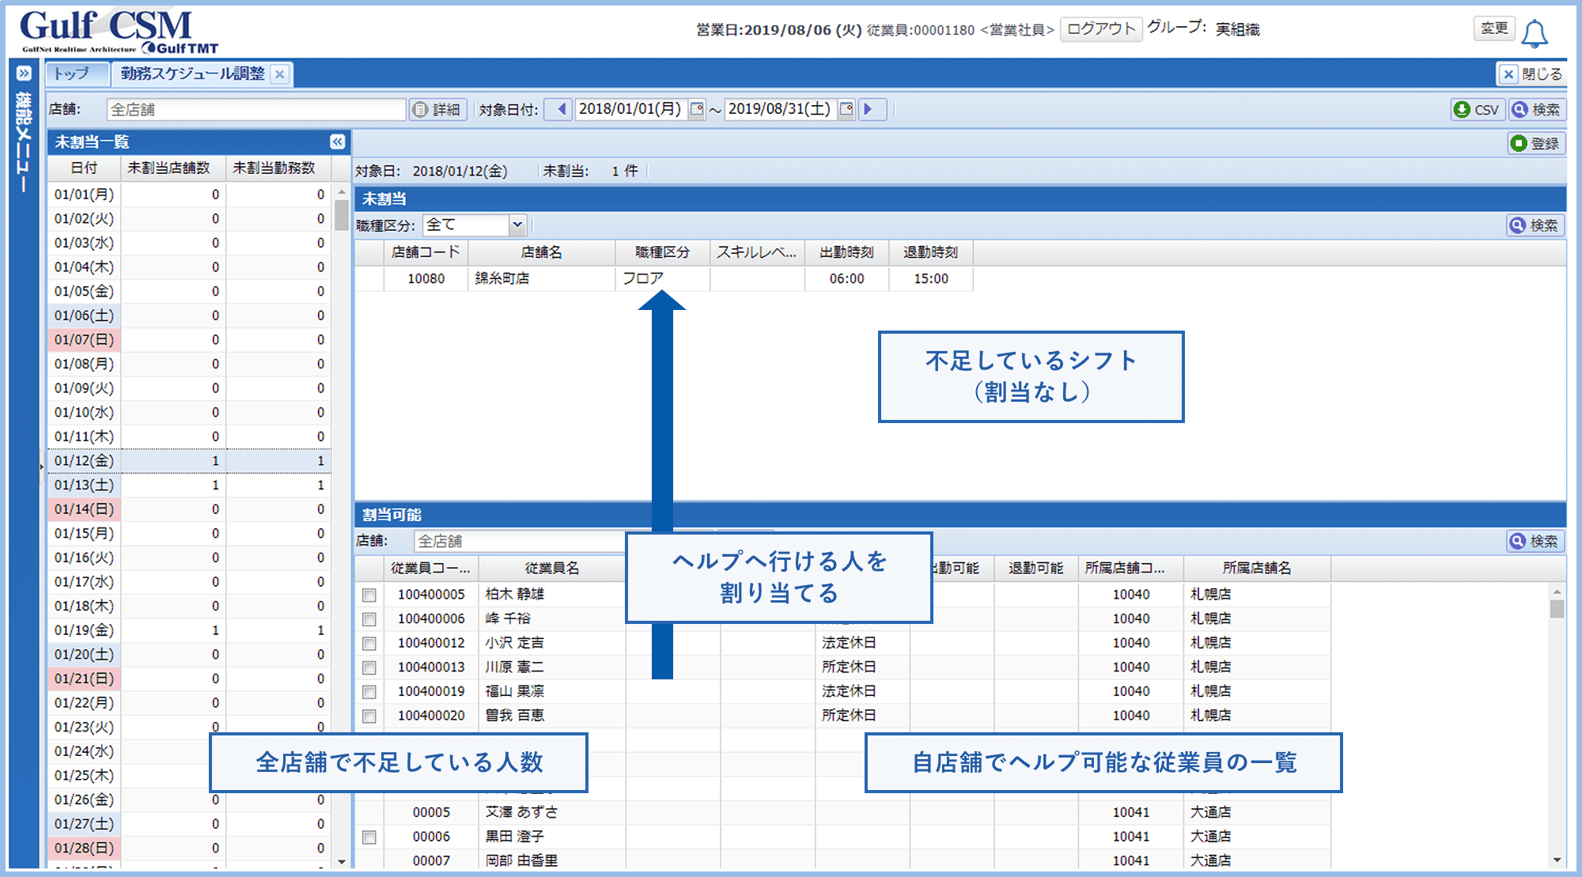Image resolution: width=1582 pixels, height=877 pixels.
Task: Click the notification bell icon
Action: point(1535,32)
